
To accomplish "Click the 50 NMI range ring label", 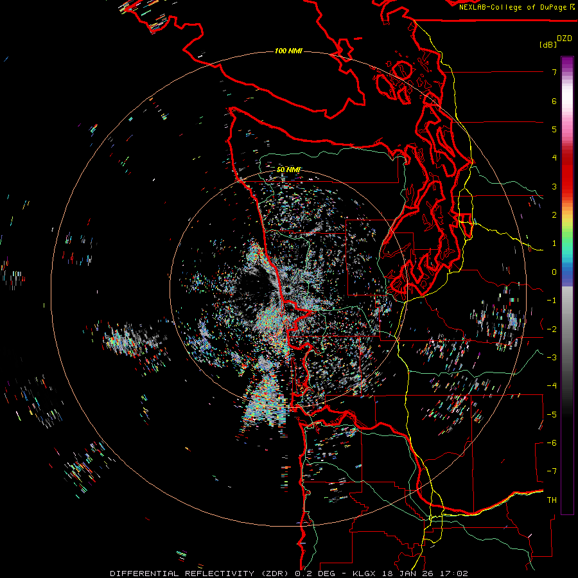I will (288, 170).
